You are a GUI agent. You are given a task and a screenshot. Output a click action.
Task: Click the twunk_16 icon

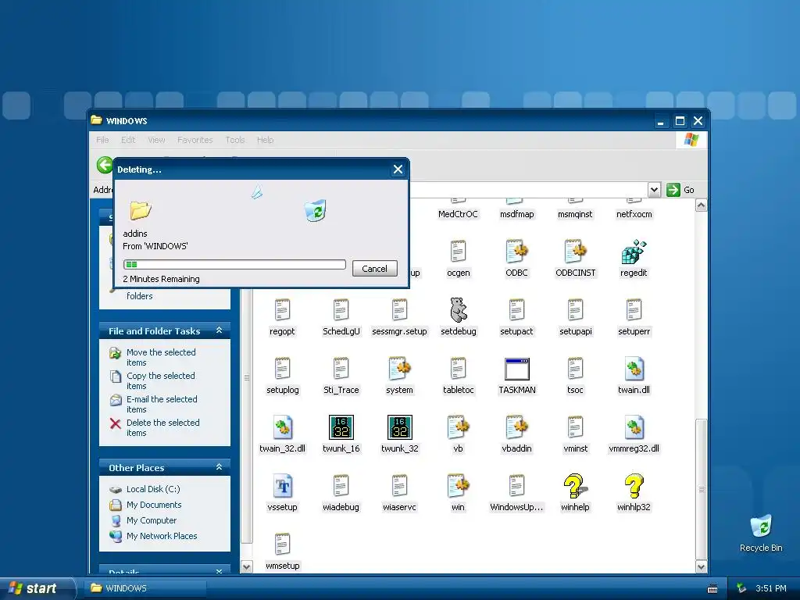coord(341,427)
